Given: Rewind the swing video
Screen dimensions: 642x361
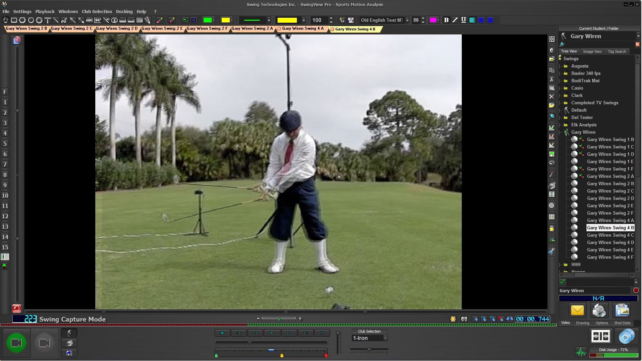Looking at the screenshot, I should 255,333.
